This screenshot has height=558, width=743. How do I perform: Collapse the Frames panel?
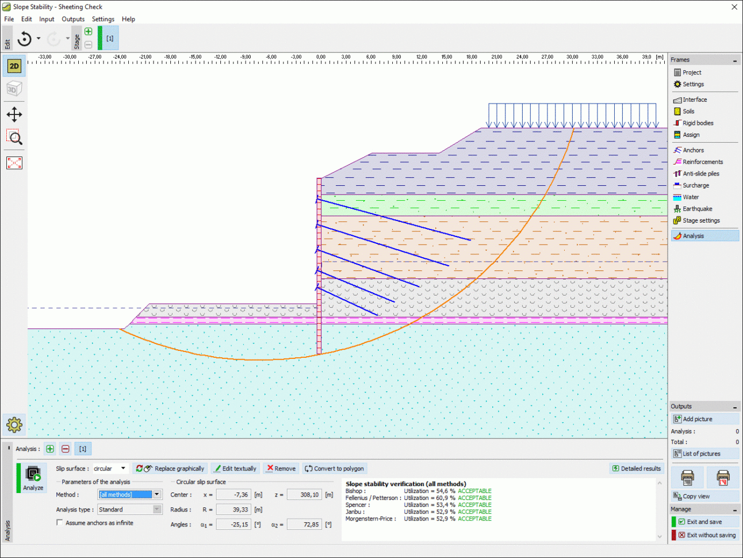(734, 60)
